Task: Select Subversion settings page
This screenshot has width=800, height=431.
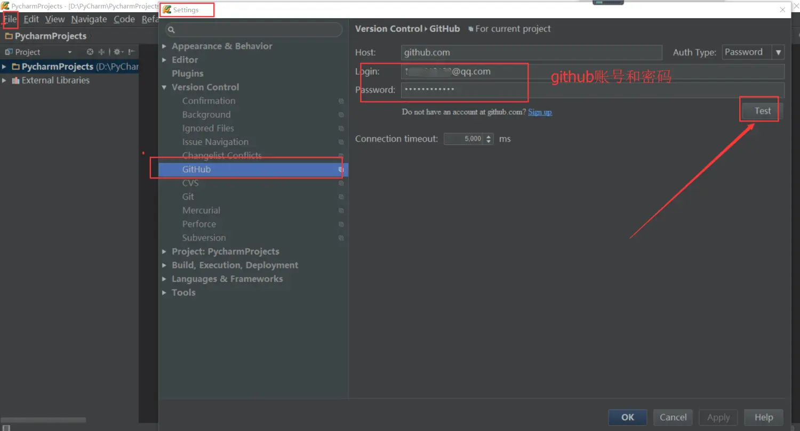Action: point(204,238)
